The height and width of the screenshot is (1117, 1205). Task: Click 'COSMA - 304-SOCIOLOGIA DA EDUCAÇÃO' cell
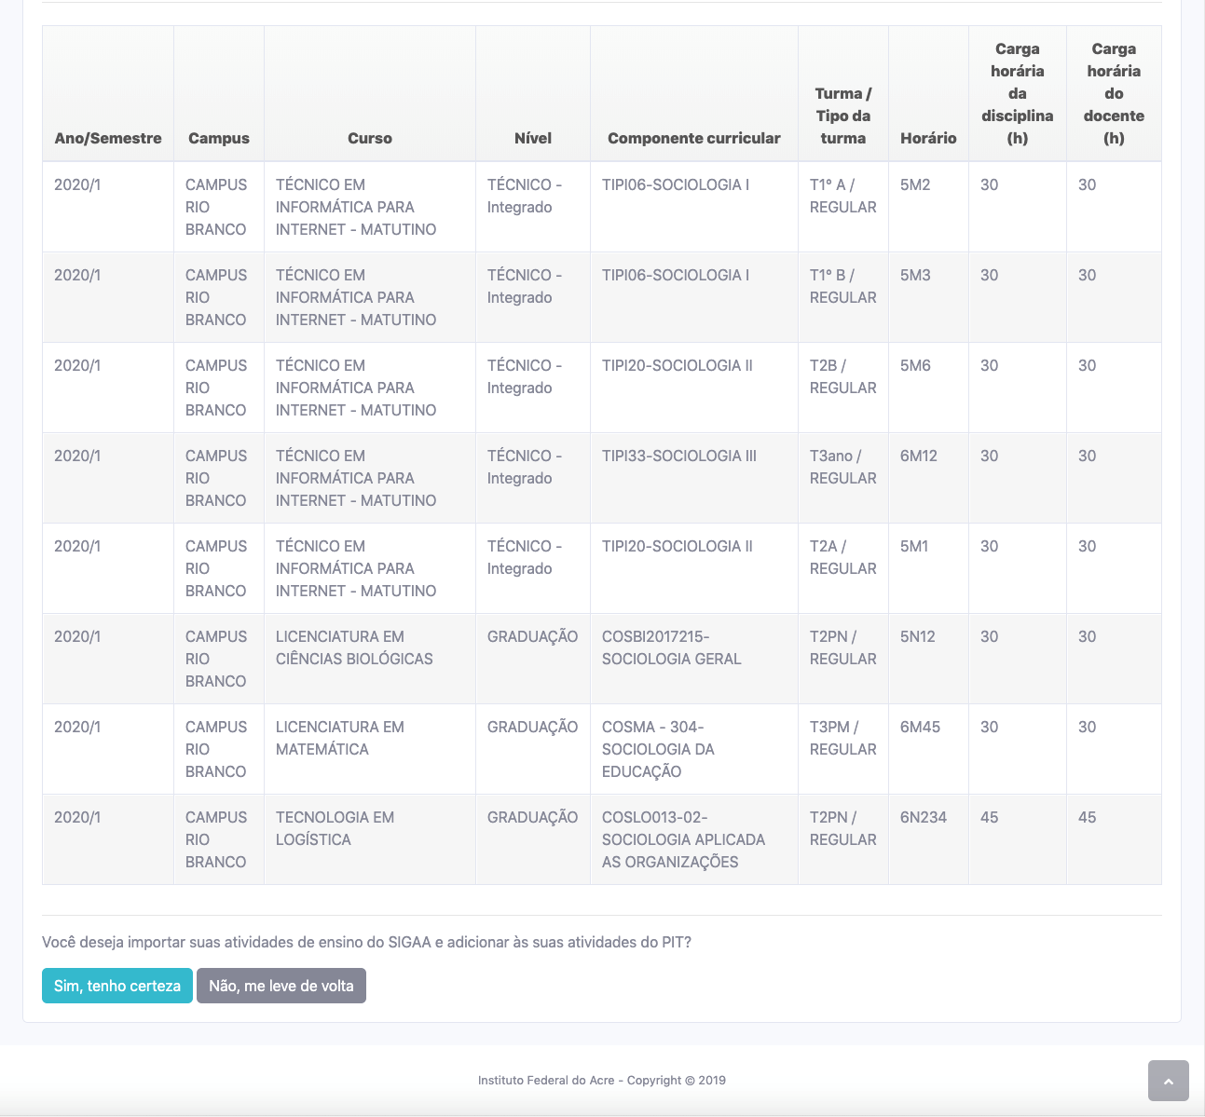pyautogui.click(x=658, y=749)
